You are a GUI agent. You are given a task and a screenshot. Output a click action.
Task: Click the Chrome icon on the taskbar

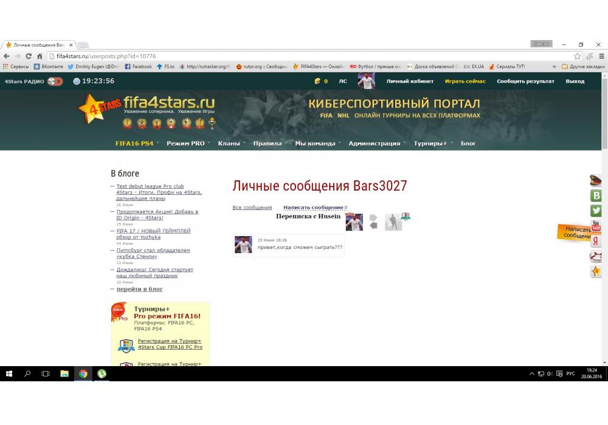pos(83,373)
